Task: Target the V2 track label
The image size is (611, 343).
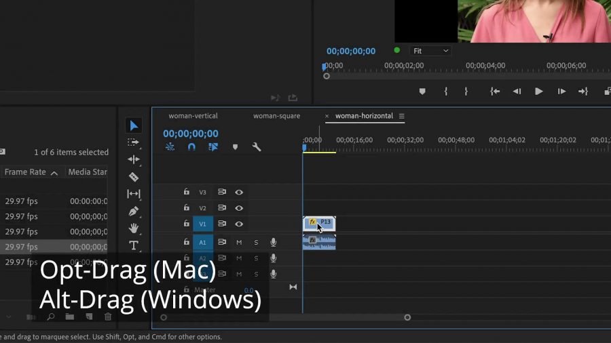Action: coord(202,208)
